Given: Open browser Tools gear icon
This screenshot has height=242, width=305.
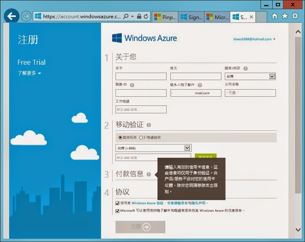Looking at the screenshot, I should [295, 16].
